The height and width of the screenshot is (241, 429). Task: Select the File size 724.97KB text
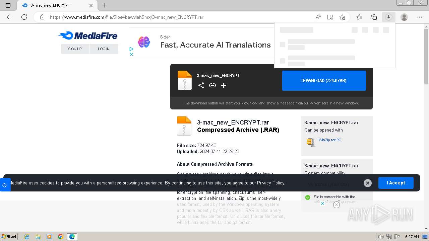(x=197, y=145)
